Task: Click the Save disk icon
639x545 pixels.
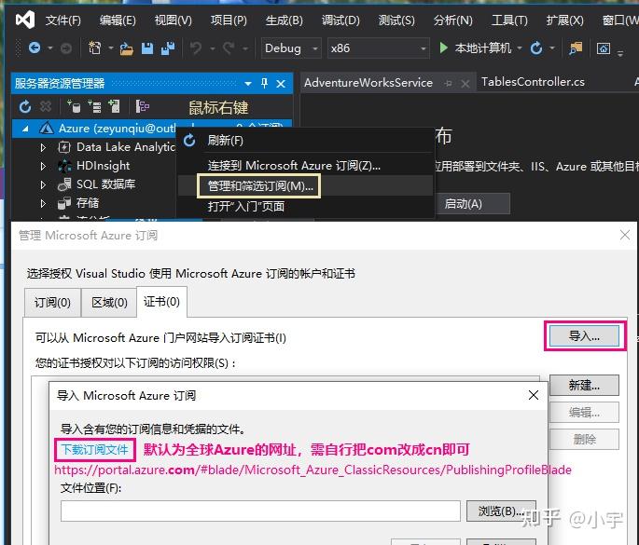Action: (x=147, y=48)
